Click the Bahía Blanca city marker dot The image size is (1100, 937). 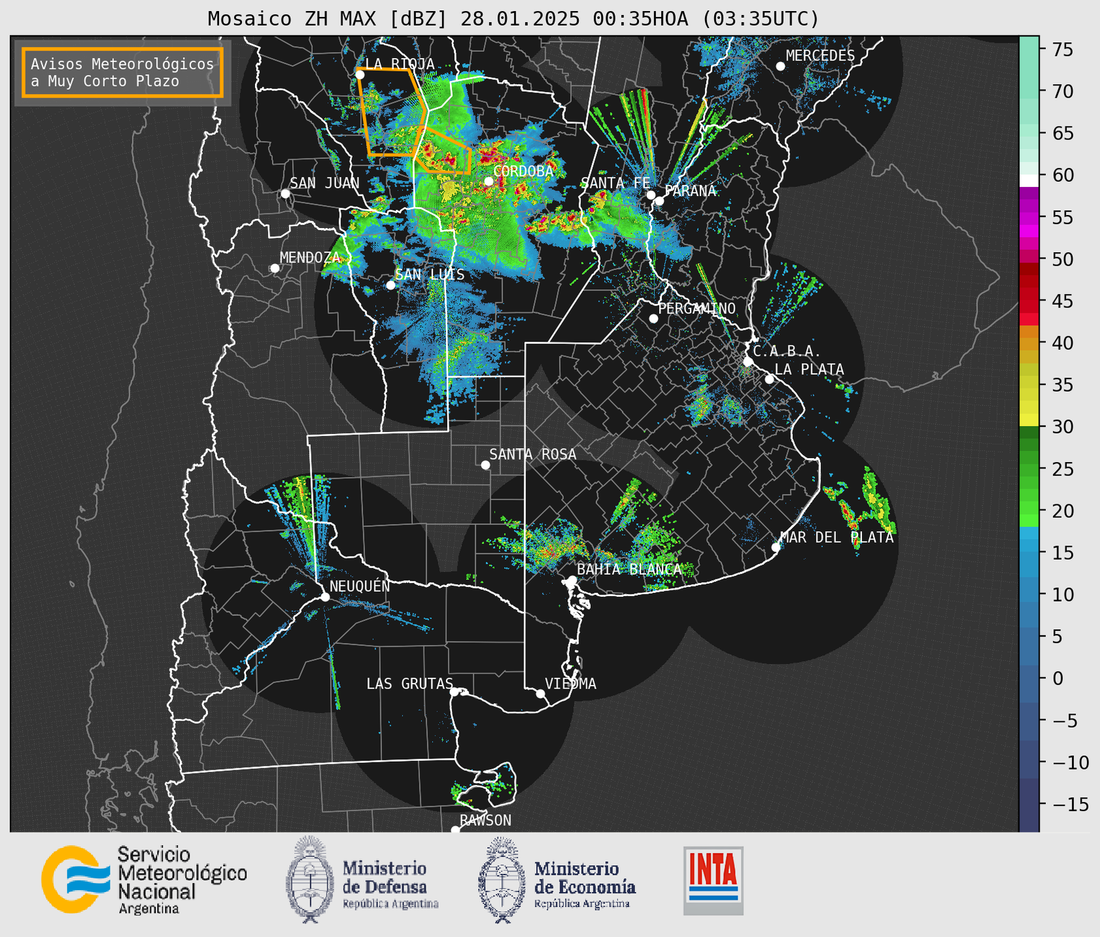point(572,580)
